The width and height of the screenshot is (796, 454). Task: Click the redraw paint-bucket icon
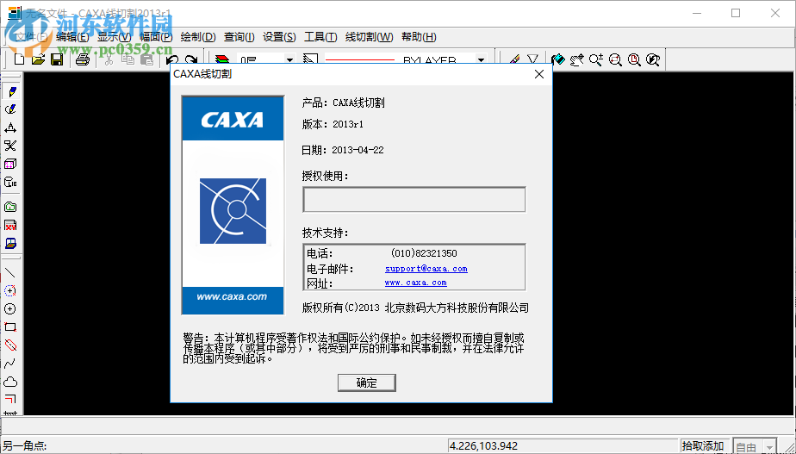click(x=558, y=59)
